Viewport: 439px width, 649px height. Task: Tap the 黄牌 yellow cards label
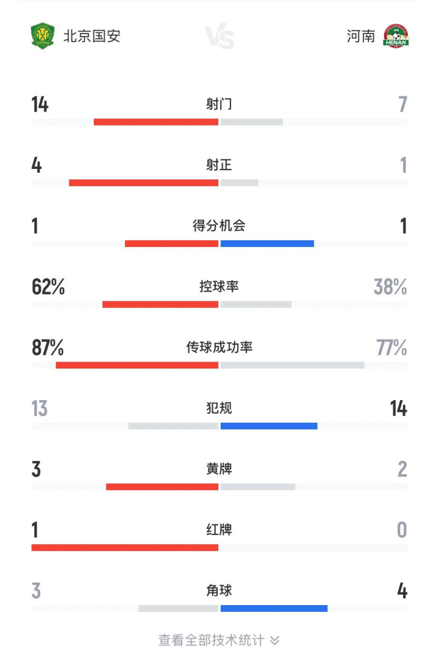click(220, 469)
